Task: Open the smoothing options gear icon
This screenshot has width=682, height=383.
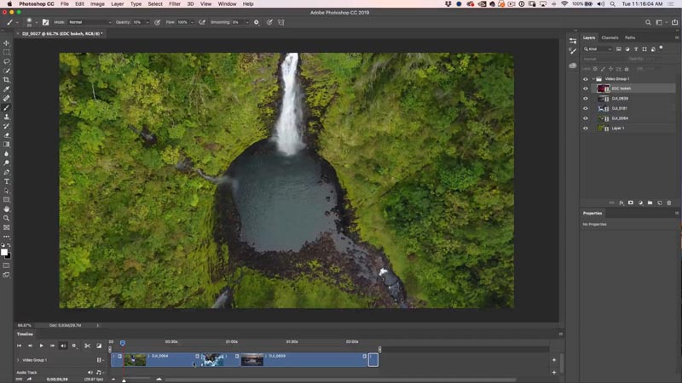Action: [257, 22]
